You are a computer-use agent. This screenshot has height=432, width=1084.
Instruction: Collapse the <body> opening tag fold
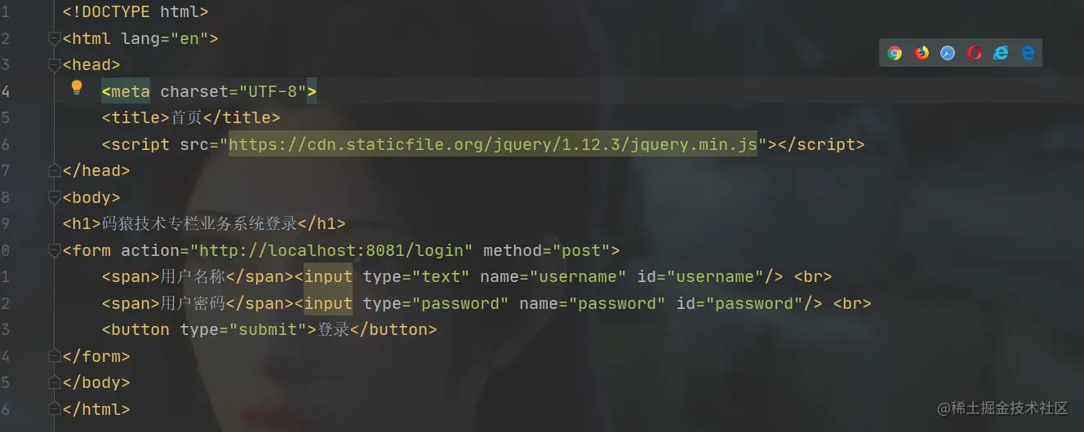(x=55, y=197)
